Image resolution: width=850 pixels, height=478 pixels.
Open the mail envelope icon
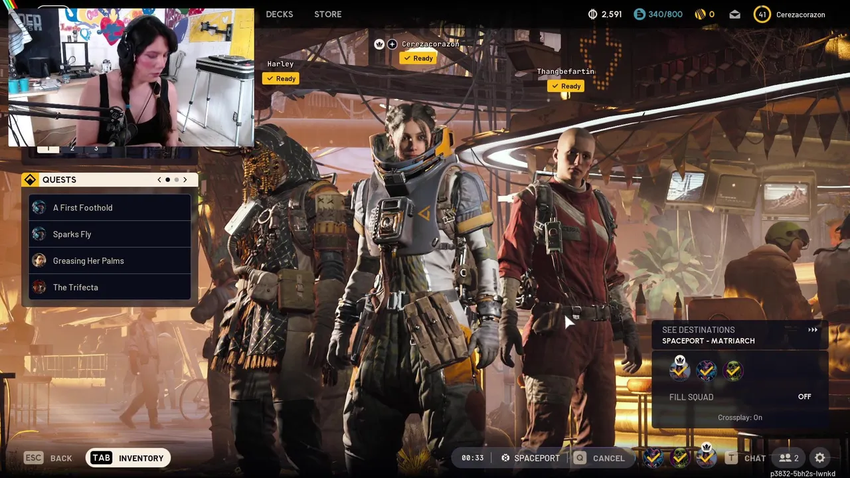click(x=734, y=14)
